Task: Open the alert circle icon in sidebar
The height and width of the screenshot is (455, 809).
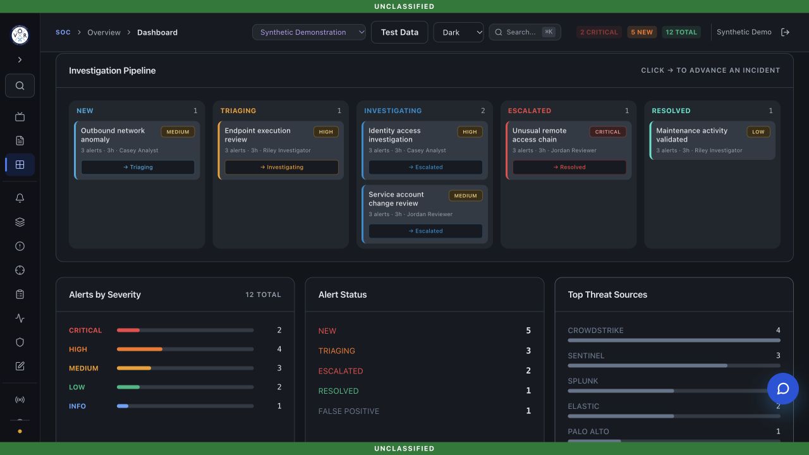Action: (20, 246)
